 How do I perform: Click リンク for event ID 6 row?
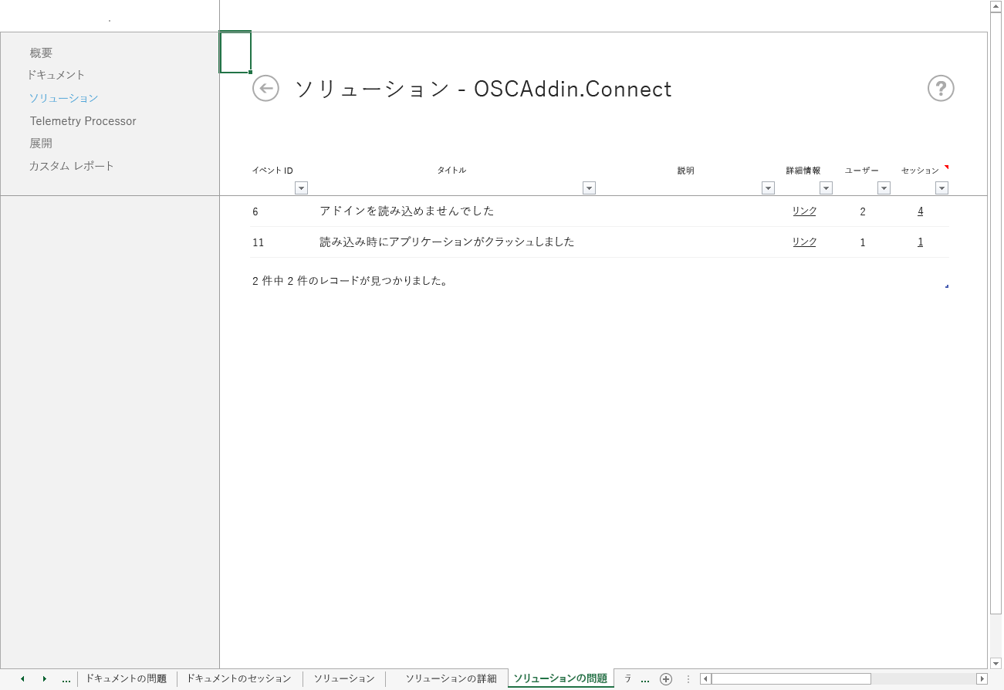tap(804, 211)
